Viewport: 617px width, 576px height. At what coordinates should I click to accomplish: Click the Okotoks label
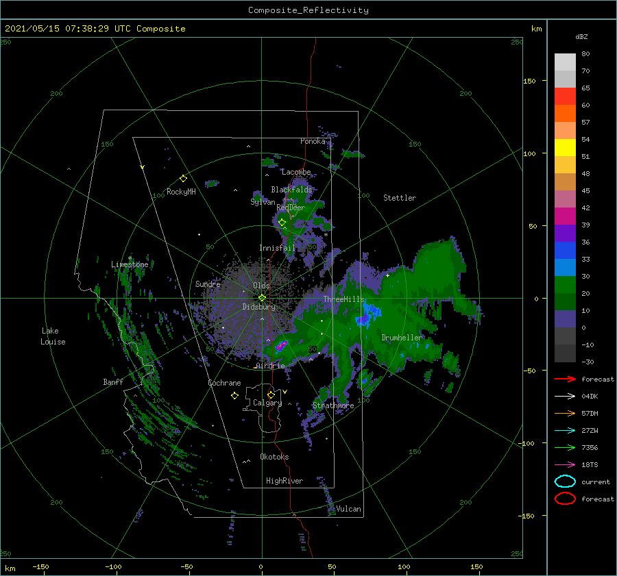[x=274, y=457]
